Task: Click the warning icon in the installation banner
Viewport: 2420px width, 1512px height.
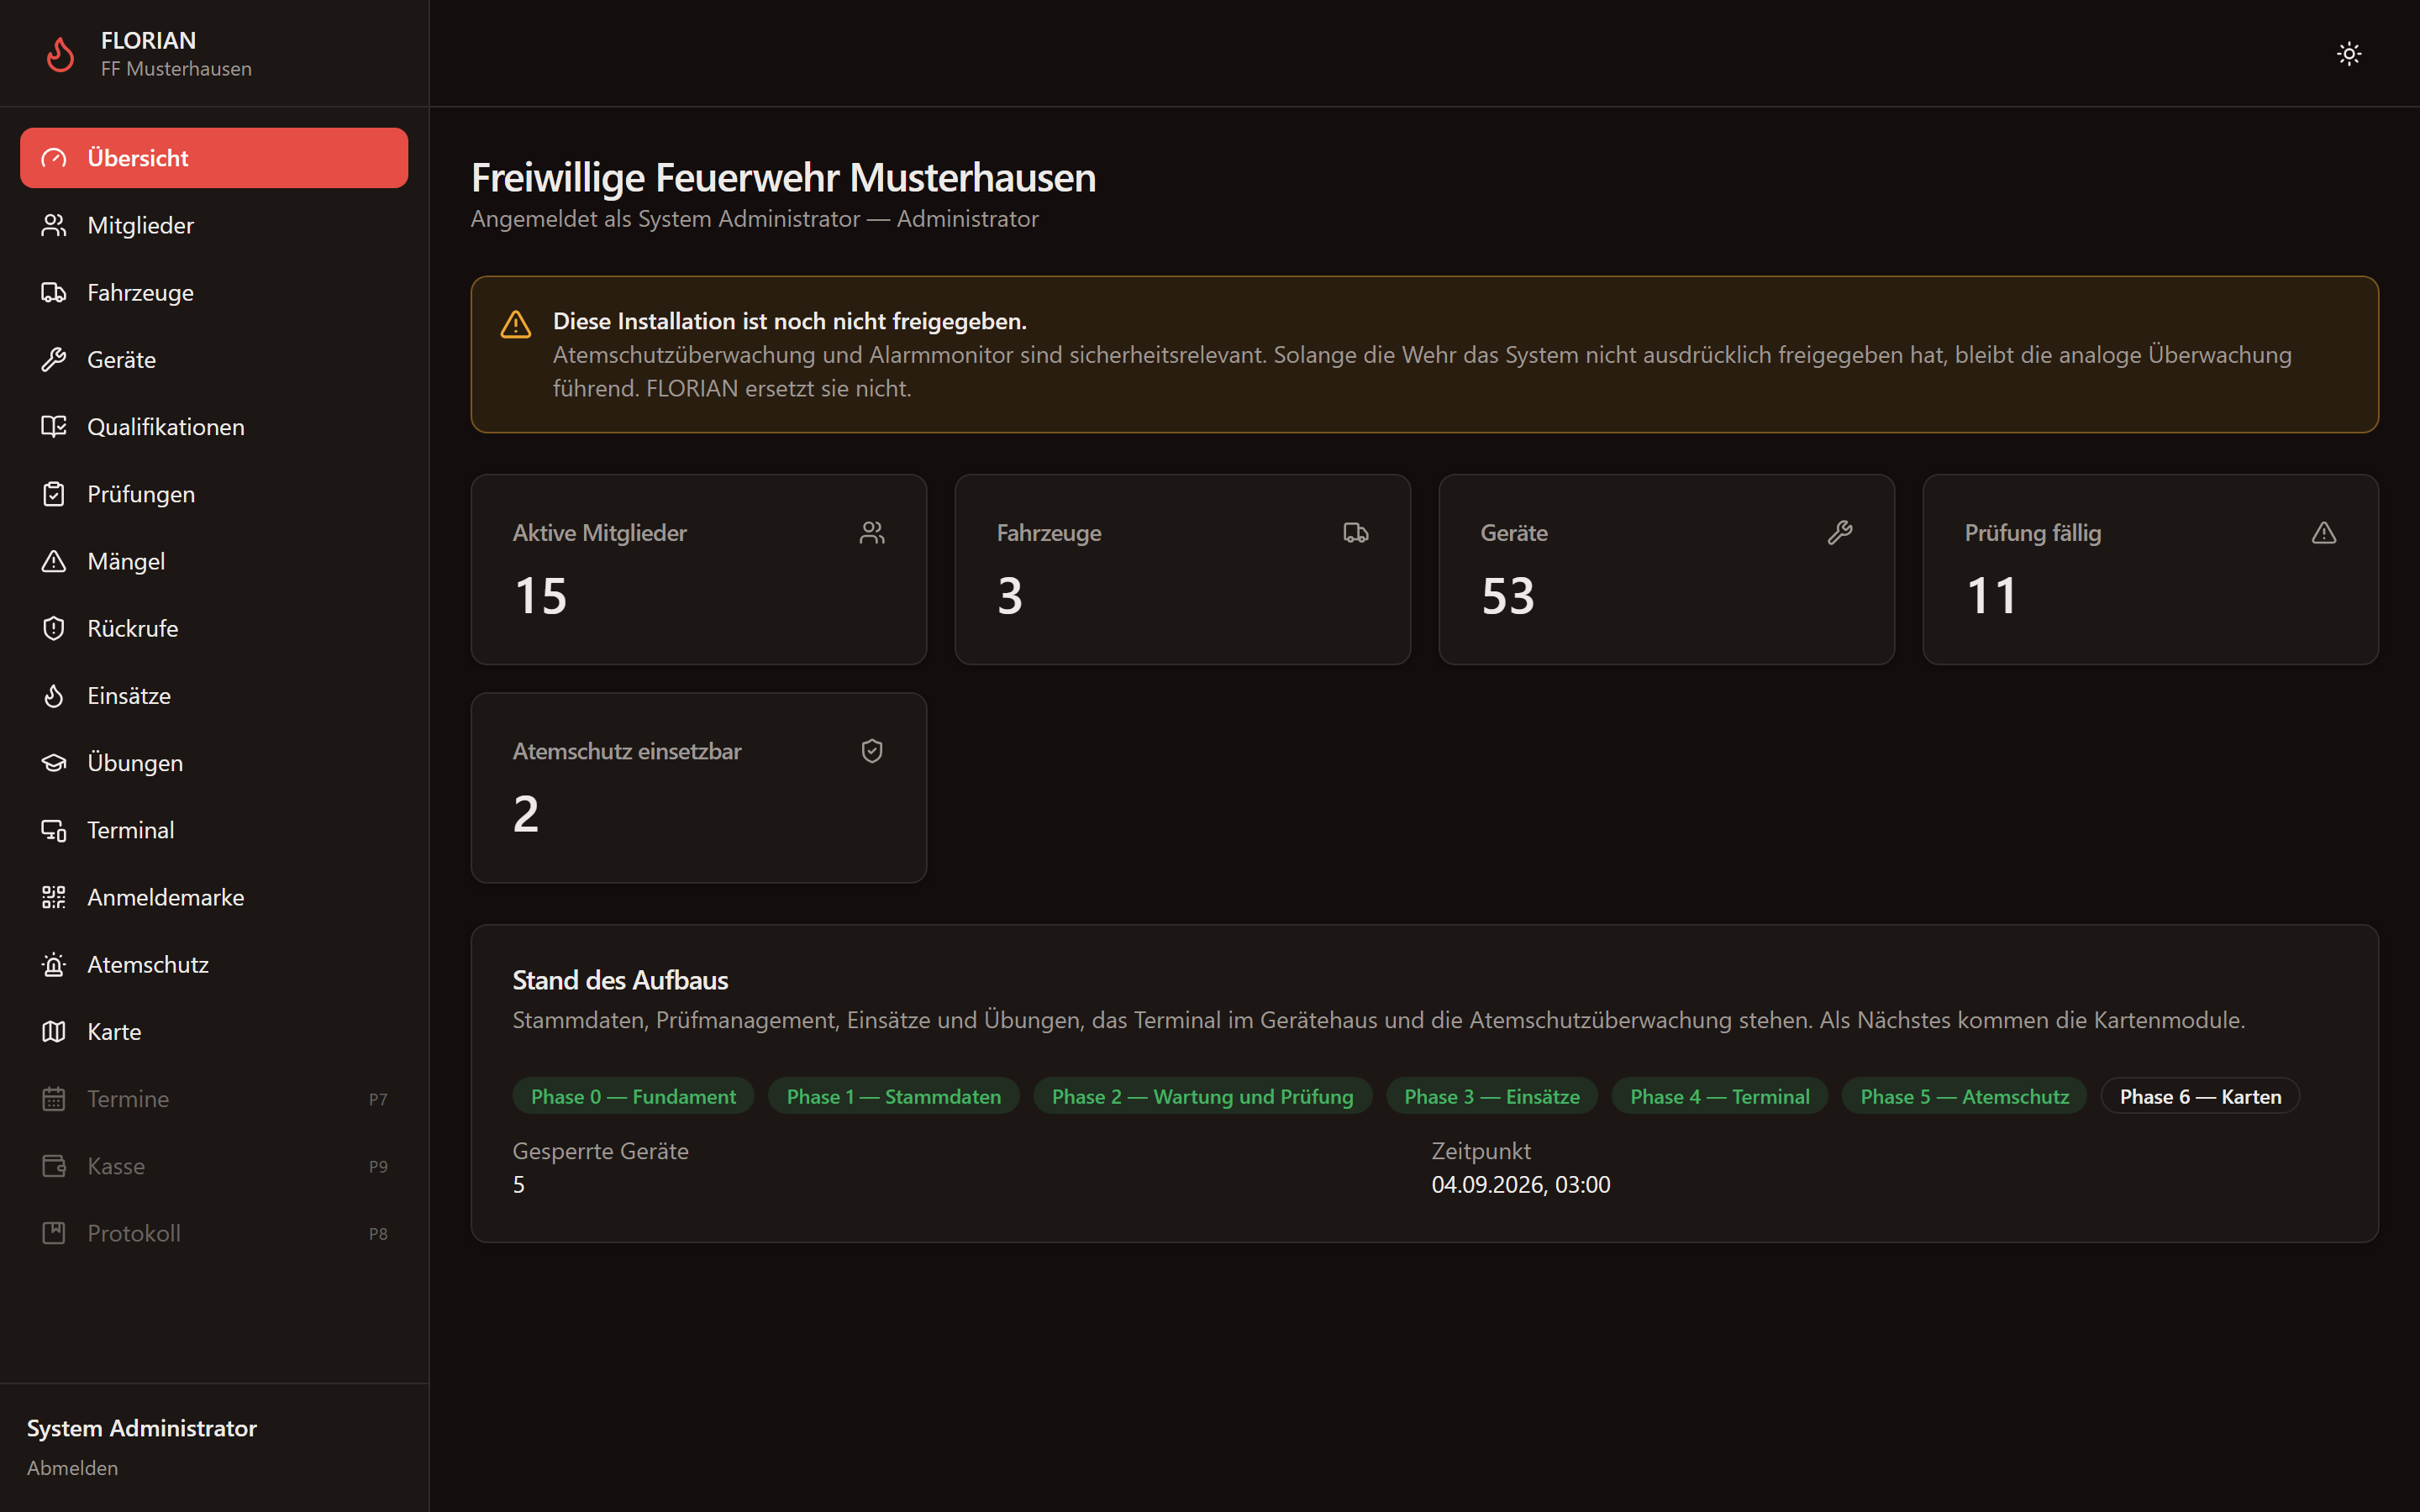Action: 516,324
